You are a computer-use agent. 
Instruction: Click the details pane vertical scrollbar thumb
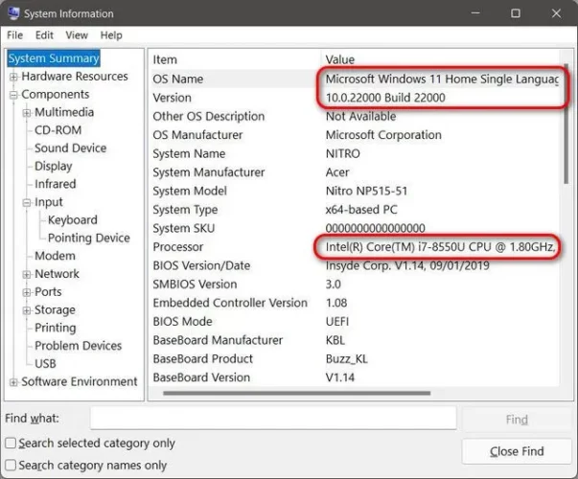566,124
